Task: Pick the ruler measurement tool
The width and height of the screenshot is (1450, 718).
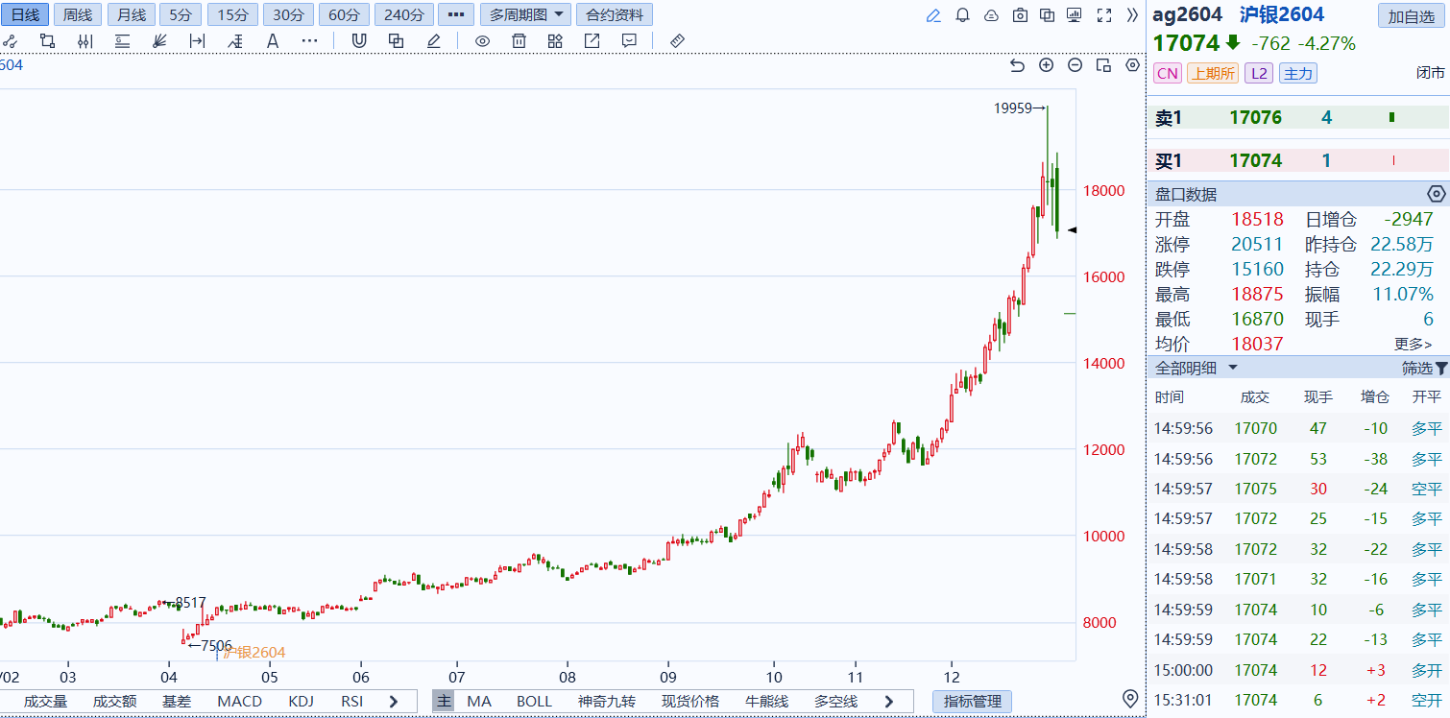Action: coord(677,40)
